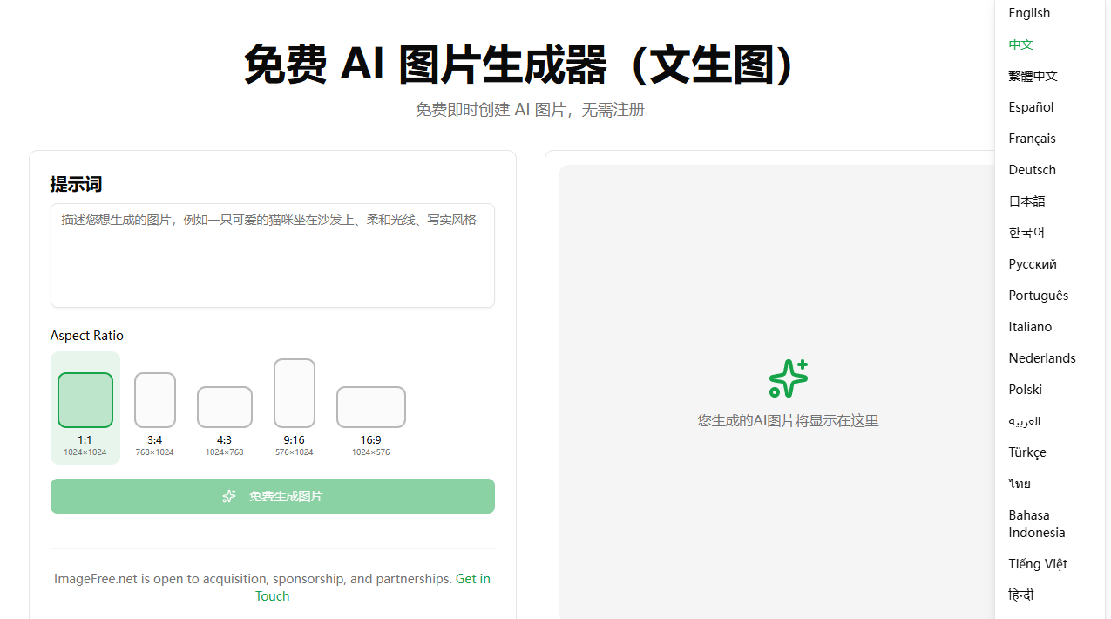
Task: Open the Get in Touch link
Action: tap(373, 588)
